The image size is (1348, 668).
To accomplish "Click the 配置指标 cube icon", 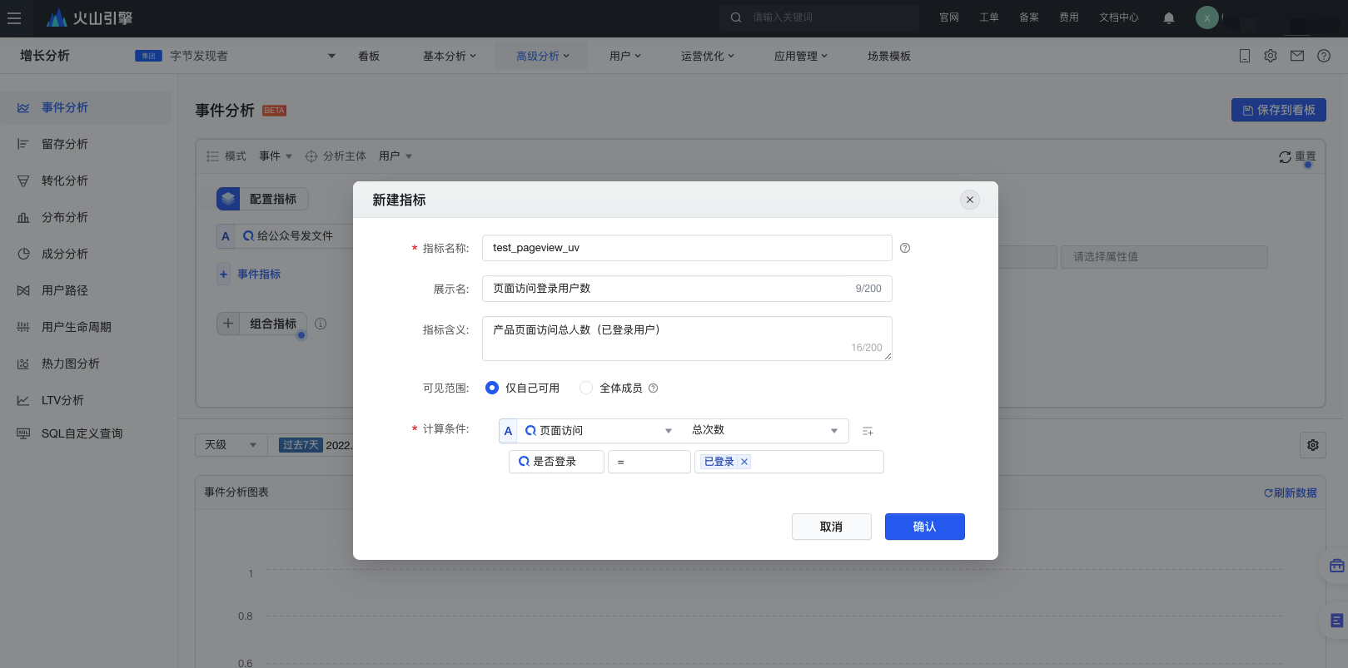I will click(228, 199).
